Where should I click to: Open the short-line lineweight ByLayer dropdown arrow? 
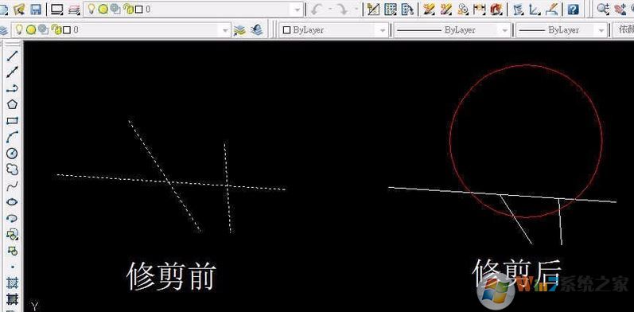coord(601,30)
